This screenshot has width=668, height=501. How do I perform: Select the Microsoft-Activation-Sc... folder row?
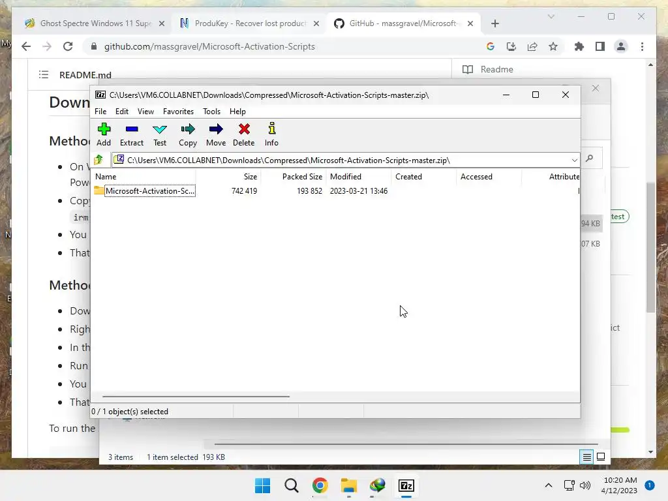coord(145,191)
